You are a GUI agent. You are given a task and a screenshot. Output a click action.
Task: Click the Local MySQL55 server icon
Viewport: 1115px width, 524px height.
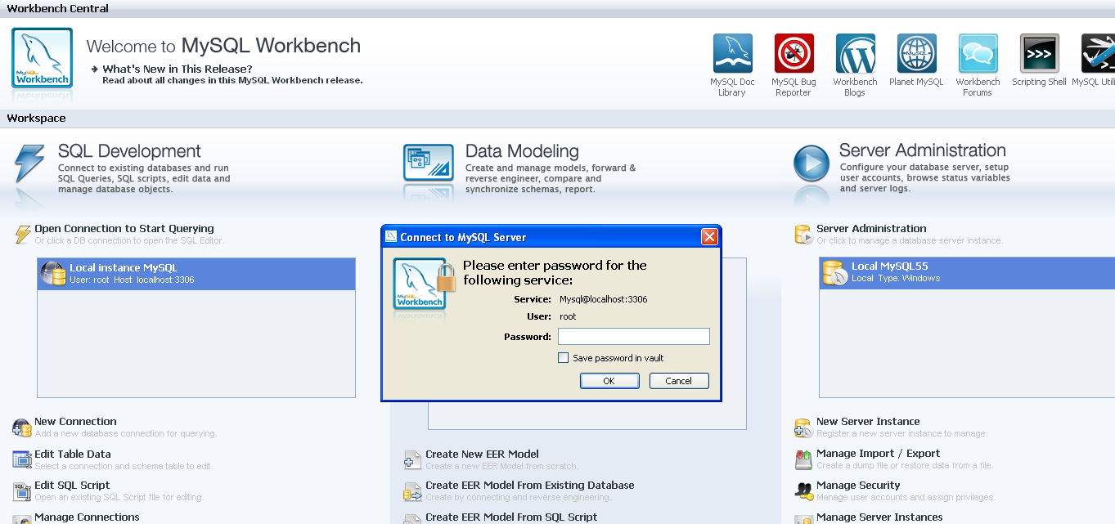834,273
